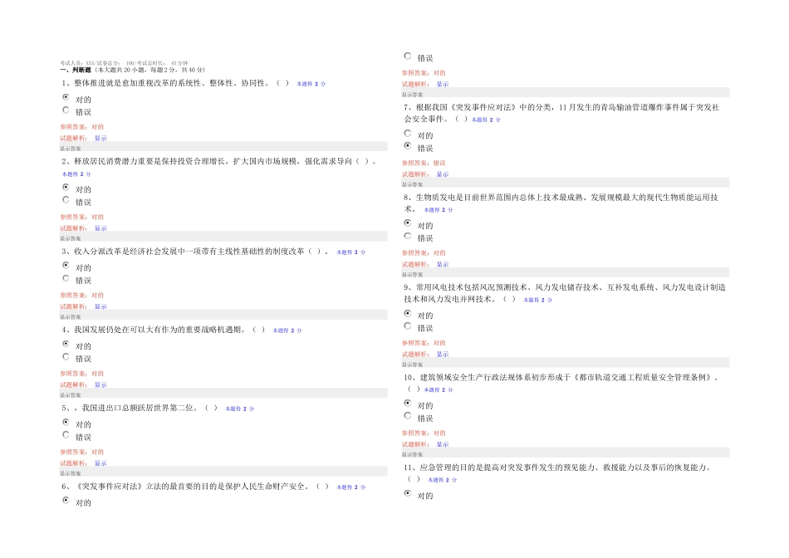The width and height of the screenshot is (789, 558).
Task: Select 错误 for question 9
Action: (408, 326)
